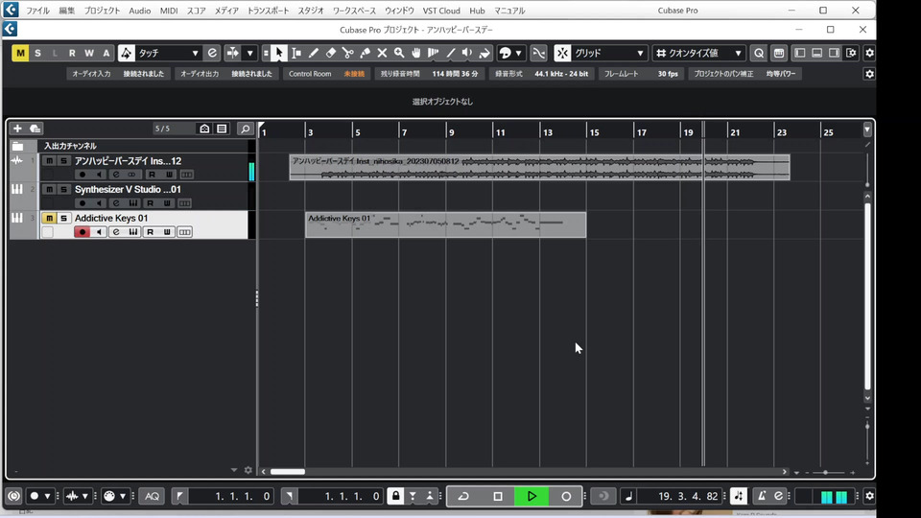
Task: Select the Time Warp tool
Action: coord(434,53)
